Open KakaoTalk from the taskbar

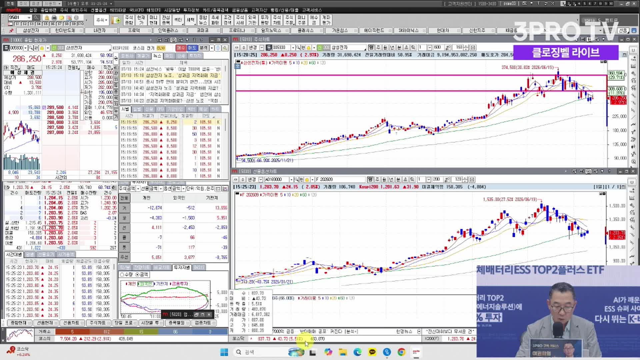click(372, 352)
